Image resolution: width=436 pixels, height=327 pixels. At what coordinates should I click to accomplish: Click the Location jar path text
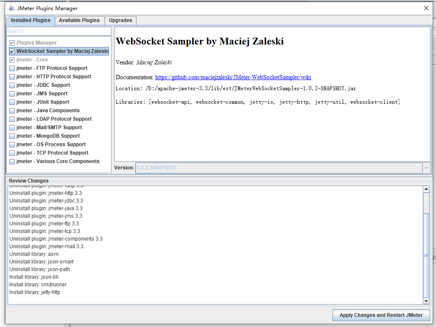click(x=236, y=89)
